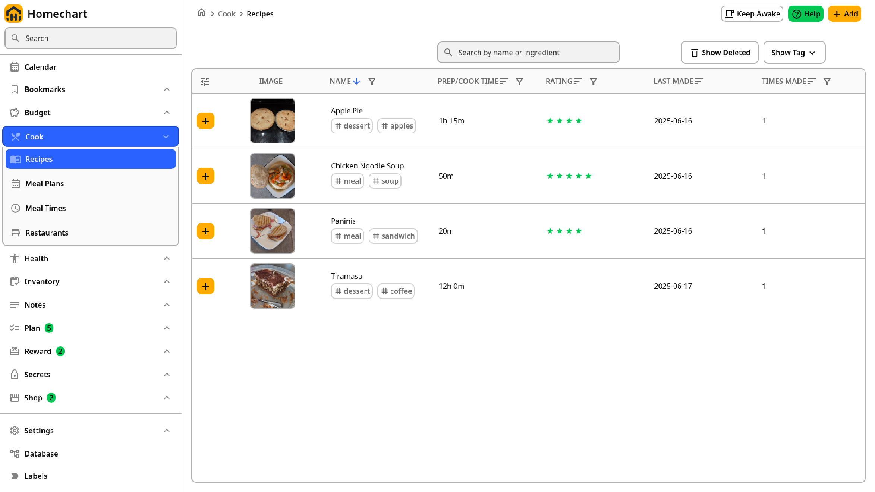Expand the Settings menu chevron

click(x=167, y=430)
